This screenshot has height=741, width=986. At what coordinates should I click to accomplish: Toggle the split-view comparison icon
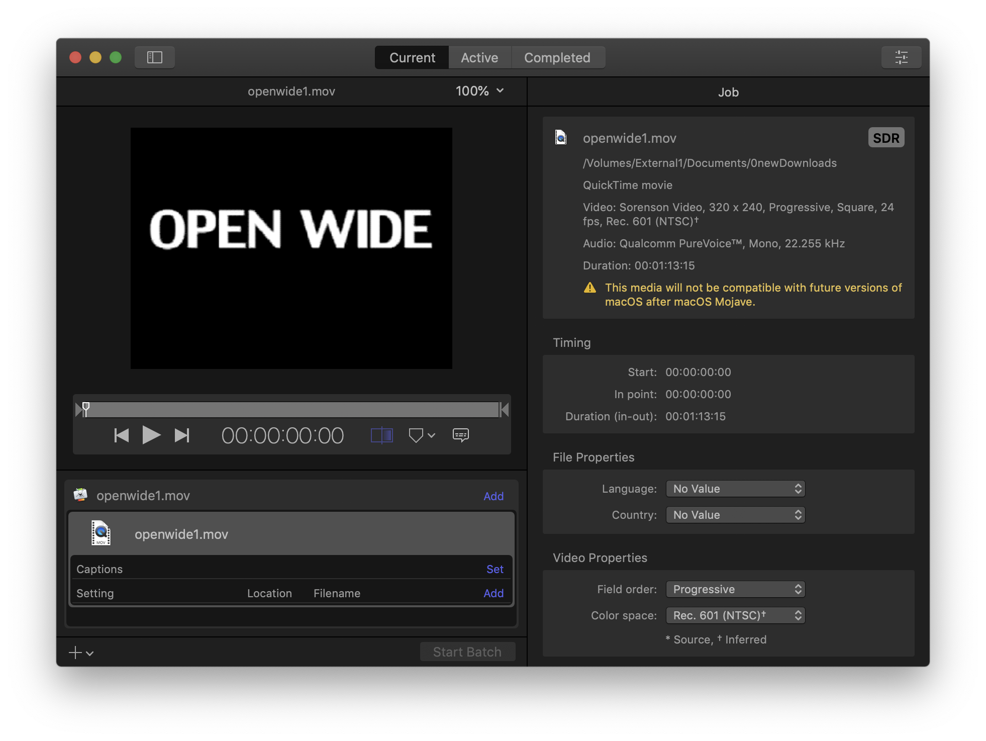(381, 435)
